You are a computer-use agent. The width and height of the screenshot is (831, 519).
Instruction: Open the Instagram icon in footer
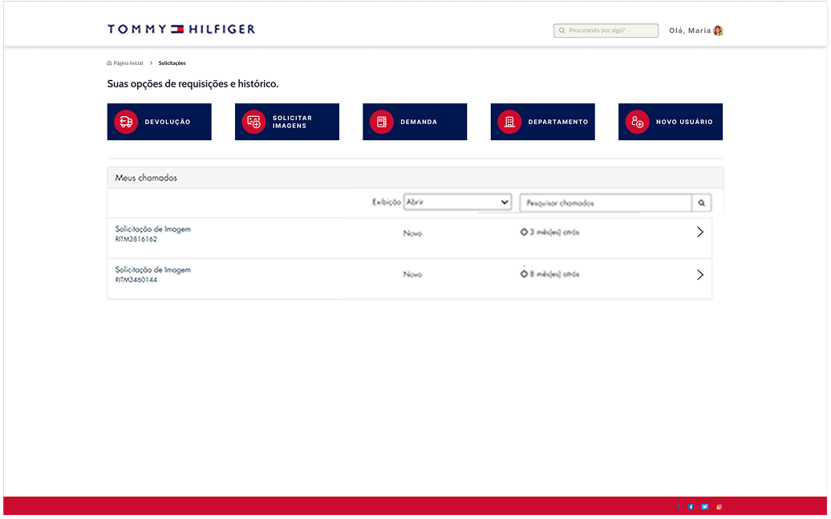720,507
